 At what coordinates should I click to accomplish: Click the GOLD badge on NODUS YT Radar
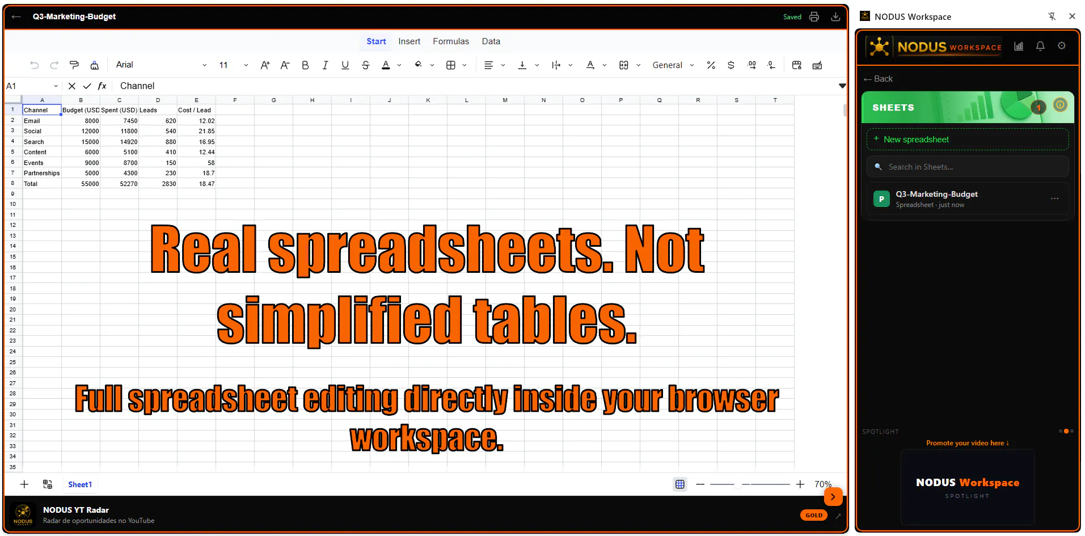[x=814, y=515]
